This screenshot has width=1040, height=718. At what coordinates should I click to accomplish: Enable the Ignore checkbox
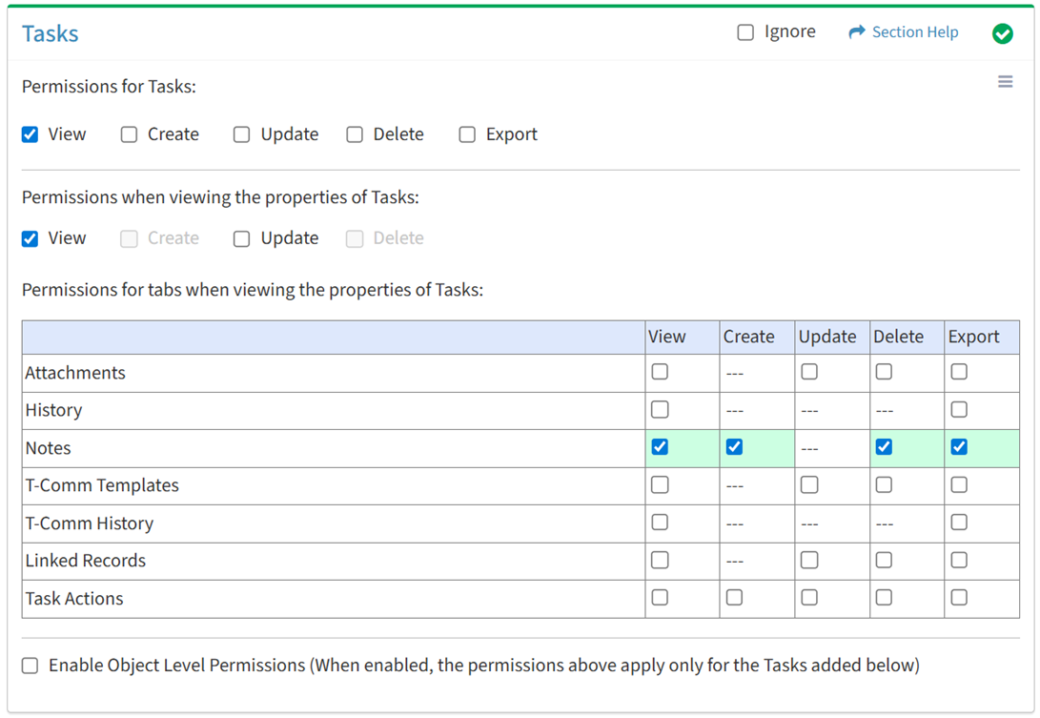[x=745, y=32]
